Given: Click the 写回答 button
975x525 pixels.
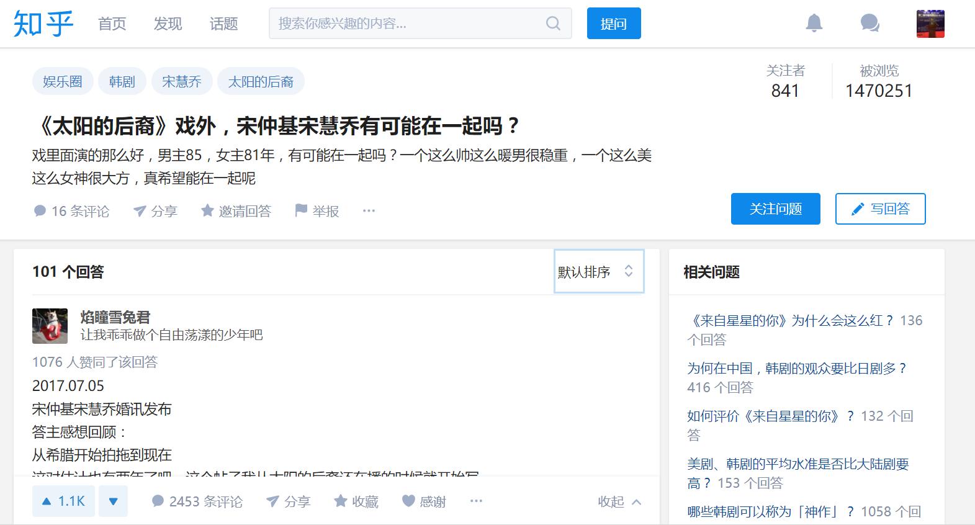Looking at the screenshot, I should click(x=881, y=209).
